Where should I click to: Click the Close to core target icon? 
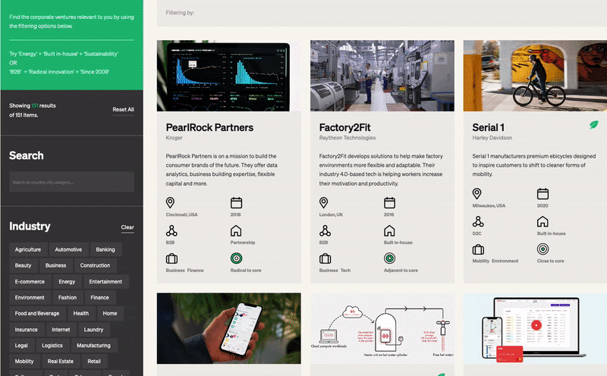point(543,249)
